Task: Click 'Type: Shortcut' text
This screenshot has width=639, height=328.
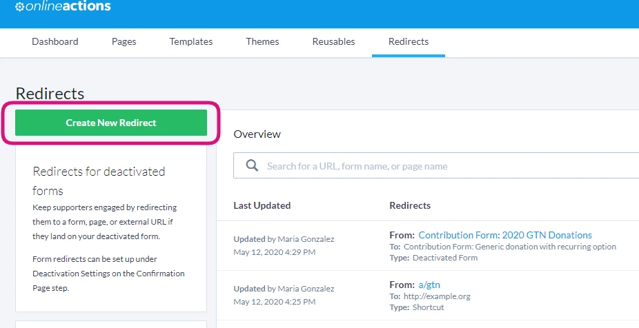Action: [x=417, y=307]
